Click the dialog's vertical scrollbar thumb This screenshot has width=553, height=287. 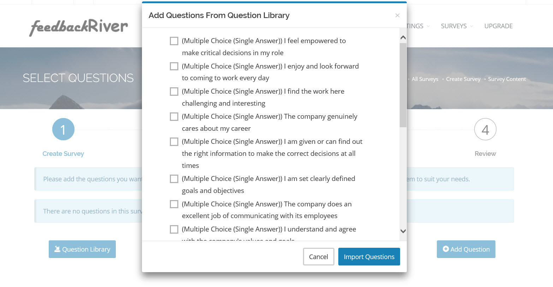(x=403, y=85)
